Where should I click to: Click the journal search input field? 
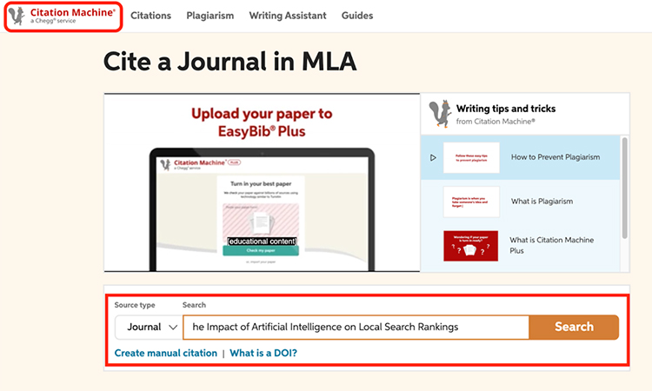[356, 327]
